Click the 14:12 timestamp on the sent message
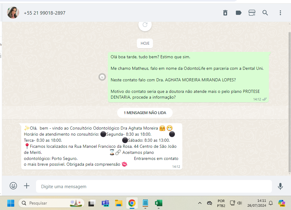This screenshot has height=210, width=291. [257, 99]
